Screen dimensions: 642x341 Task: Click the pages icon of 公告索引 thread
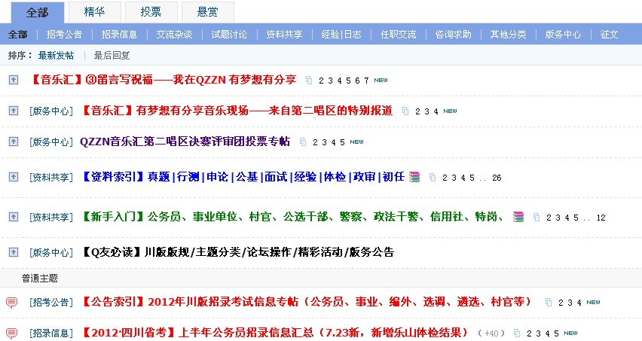[549, 303]
